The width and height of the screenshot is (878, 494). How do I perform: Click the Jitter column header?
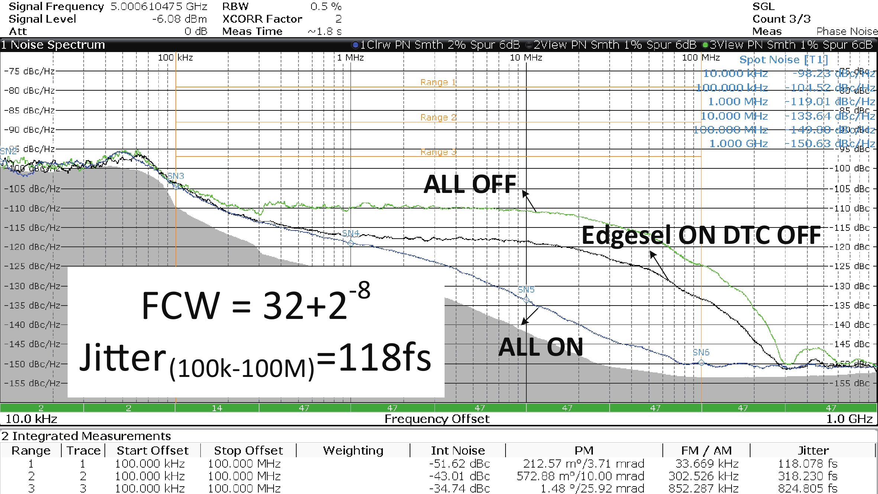click(x=813, y=451)
